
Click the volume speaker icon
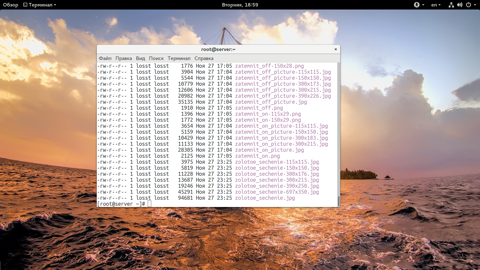tap(460, 5)
